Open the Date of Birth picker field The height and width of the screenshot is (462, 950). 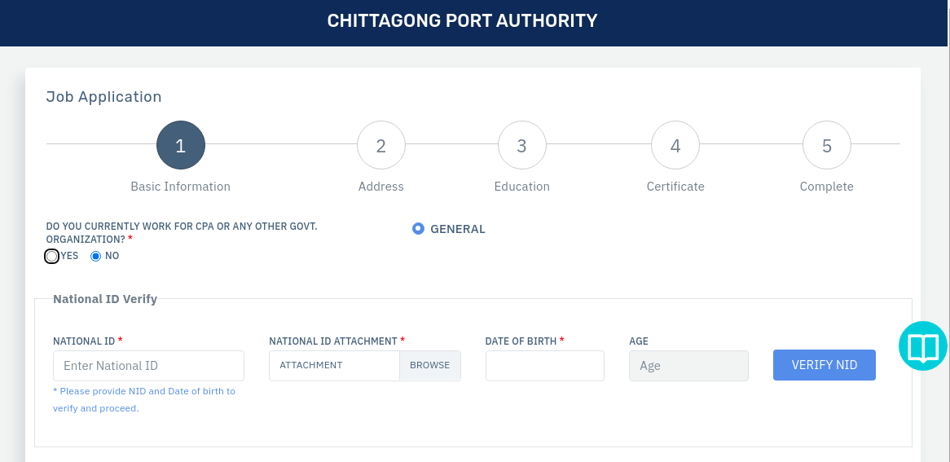pyautogui.click(x=545, y=366)
